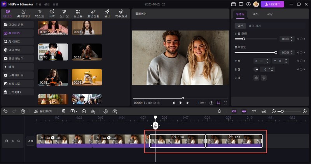
Task: Click the purple 내보내기 export button
Action: (273, 4)
